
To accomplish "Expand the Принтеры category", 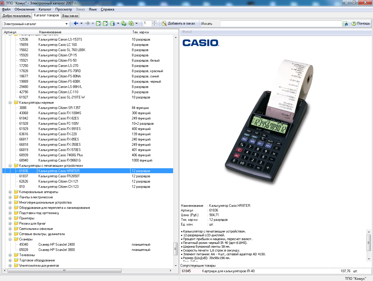I will tap(10, 218).
